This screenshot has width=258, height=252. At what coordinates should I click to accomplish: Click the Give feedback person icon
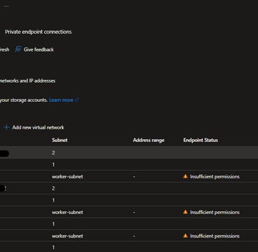tap(18, 50)
